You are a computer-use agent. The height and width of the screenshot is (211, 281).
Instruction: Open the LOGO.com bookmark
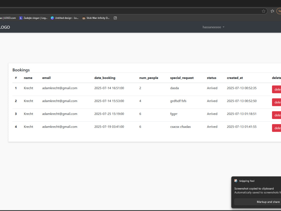(x=8, y=18)
